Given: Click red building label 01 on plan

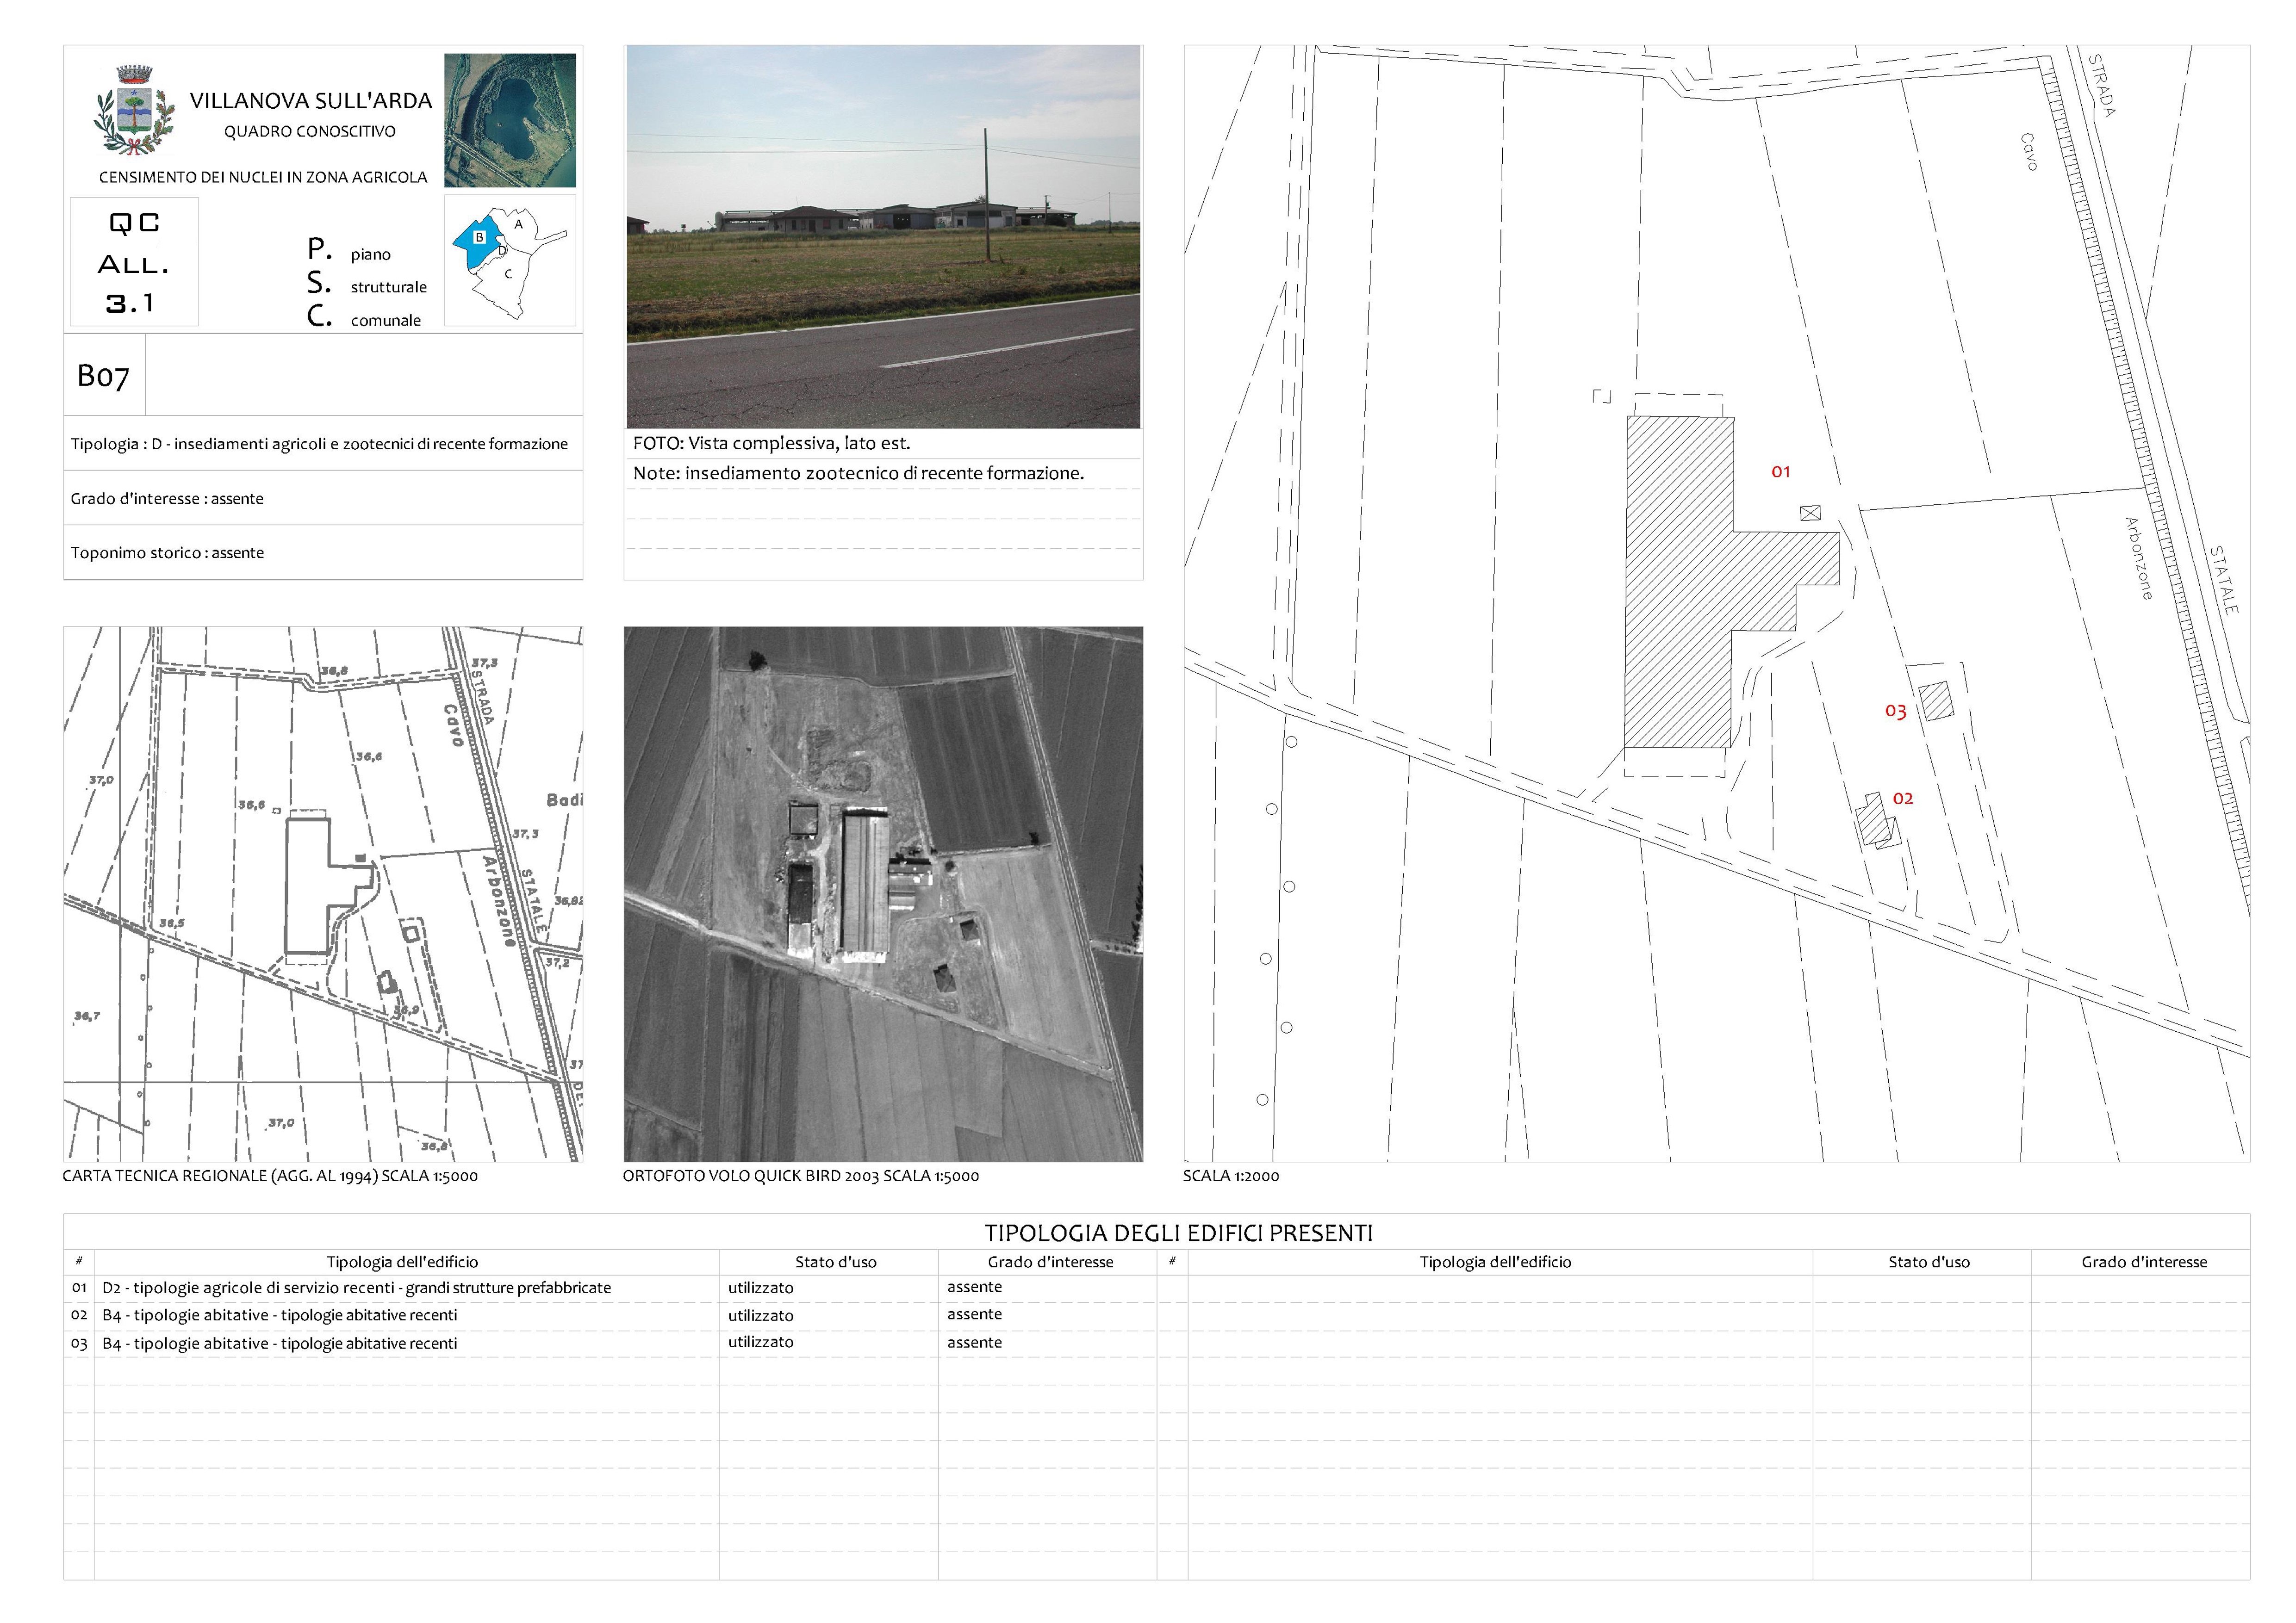Looking at the screenshot, I should coord(1780,472).
